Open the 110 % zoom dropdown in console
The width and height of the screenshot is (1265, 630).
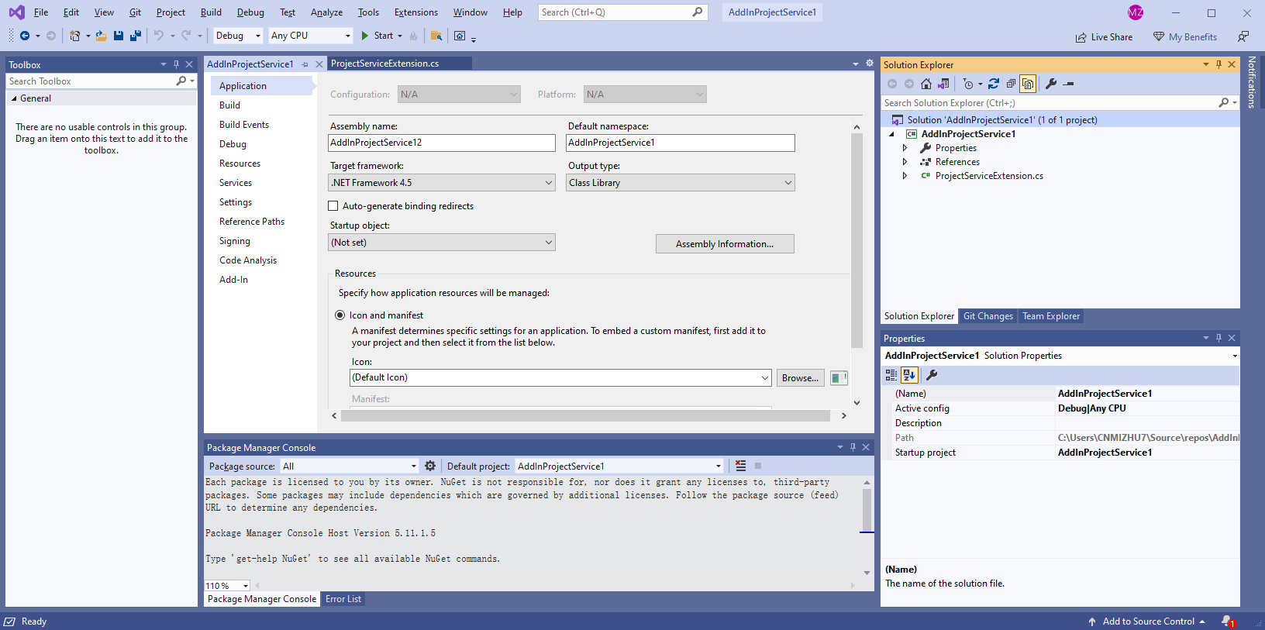click(227, 586)
